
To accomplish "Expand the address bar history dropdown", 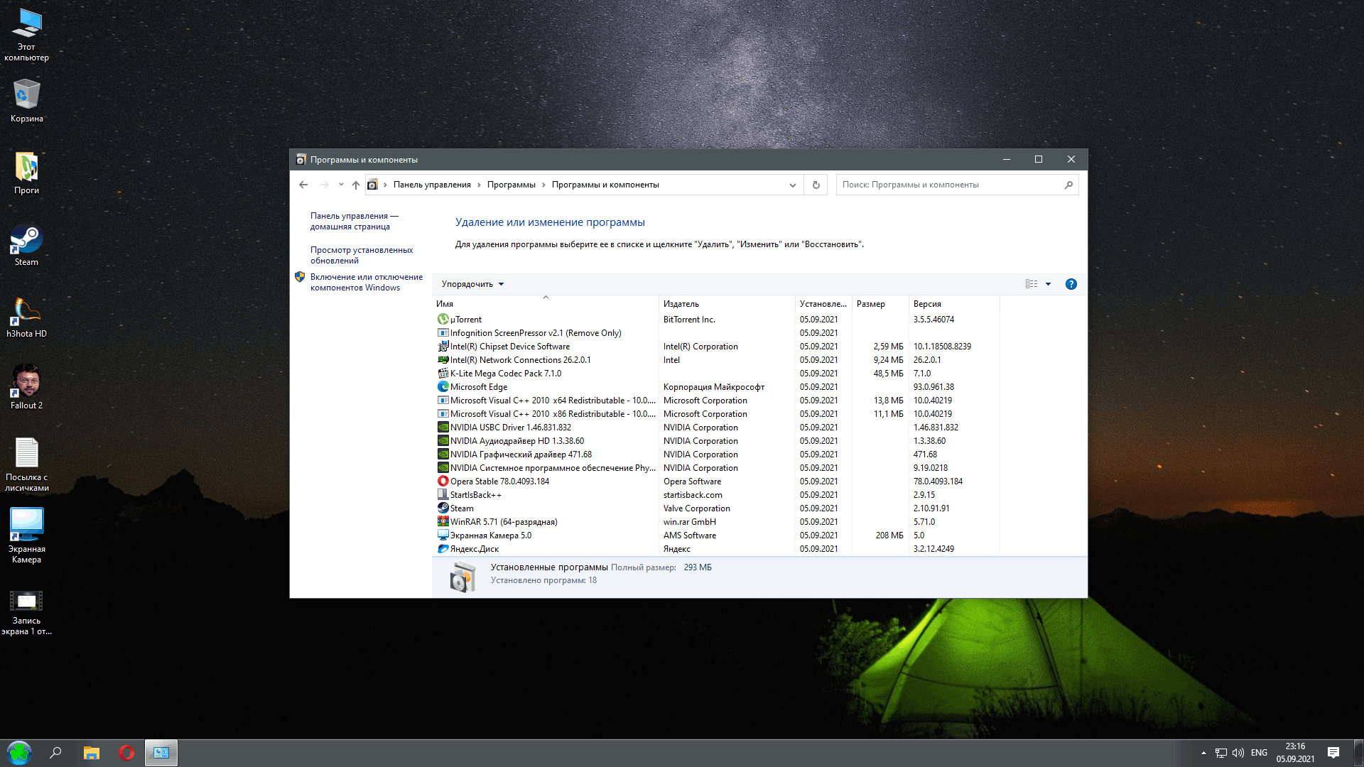I will (792, 185).
